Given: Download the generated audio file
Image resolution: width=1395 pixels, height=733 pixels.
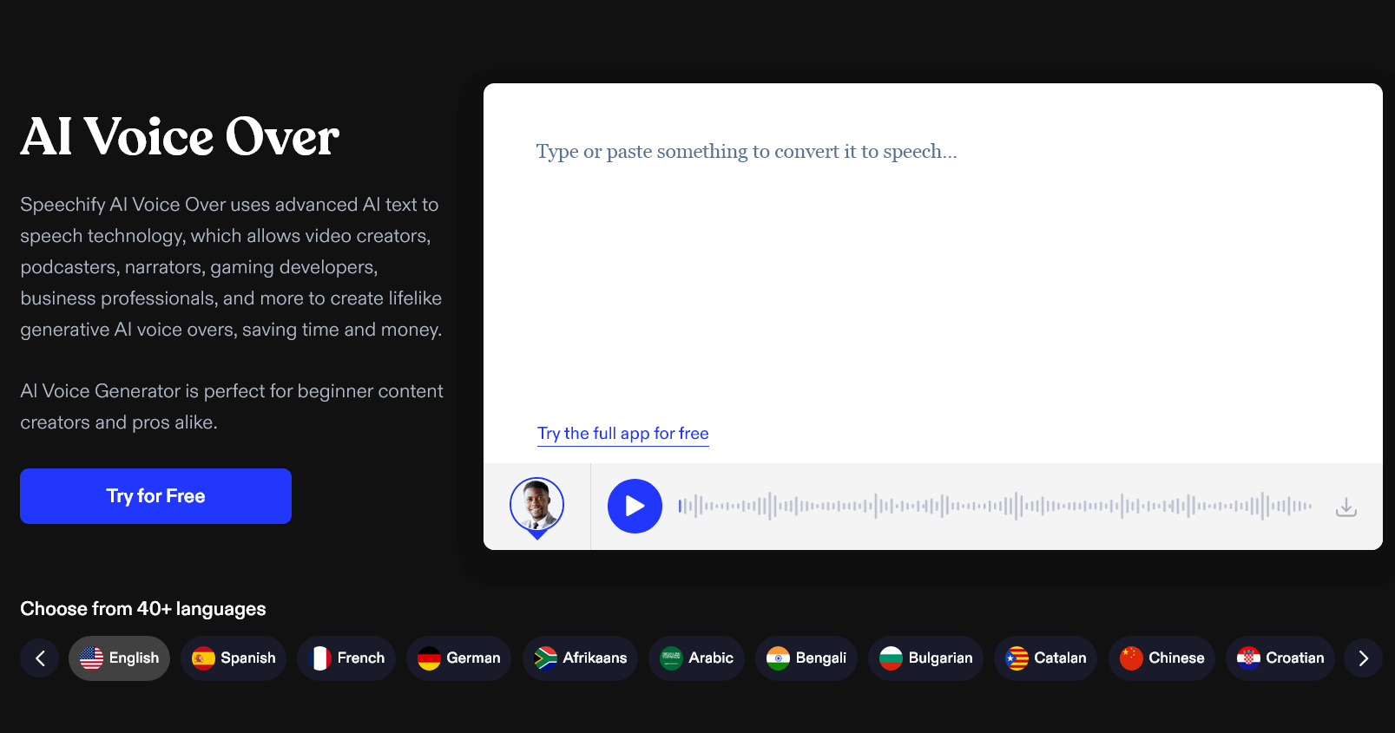Looking at the screenshot, I should (x=1346, y=507).
